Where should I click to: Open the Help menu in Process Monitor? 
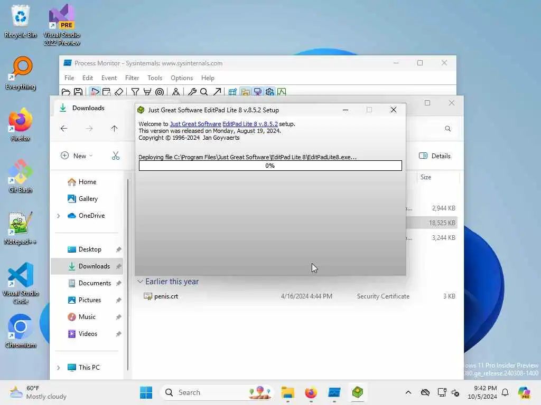click(x=208, y=78)
